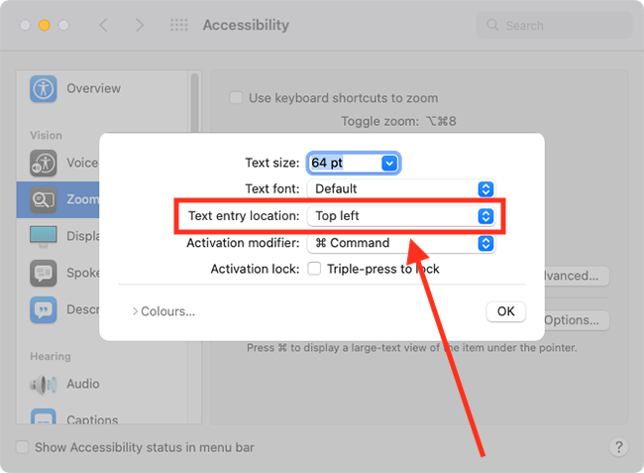Select the Audio speaker icon
This screenshot has width=644, height=473.
(44, 385)
